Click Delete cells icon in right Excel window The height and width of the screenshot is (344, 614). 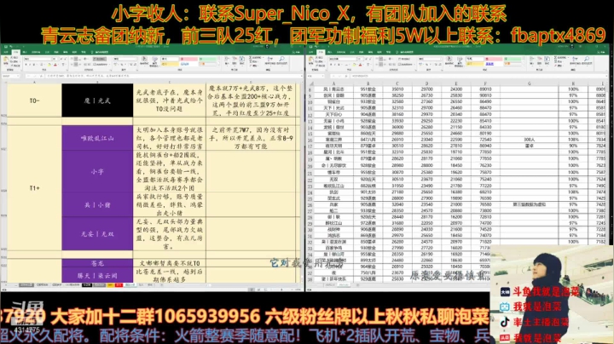tap(539, 61)
